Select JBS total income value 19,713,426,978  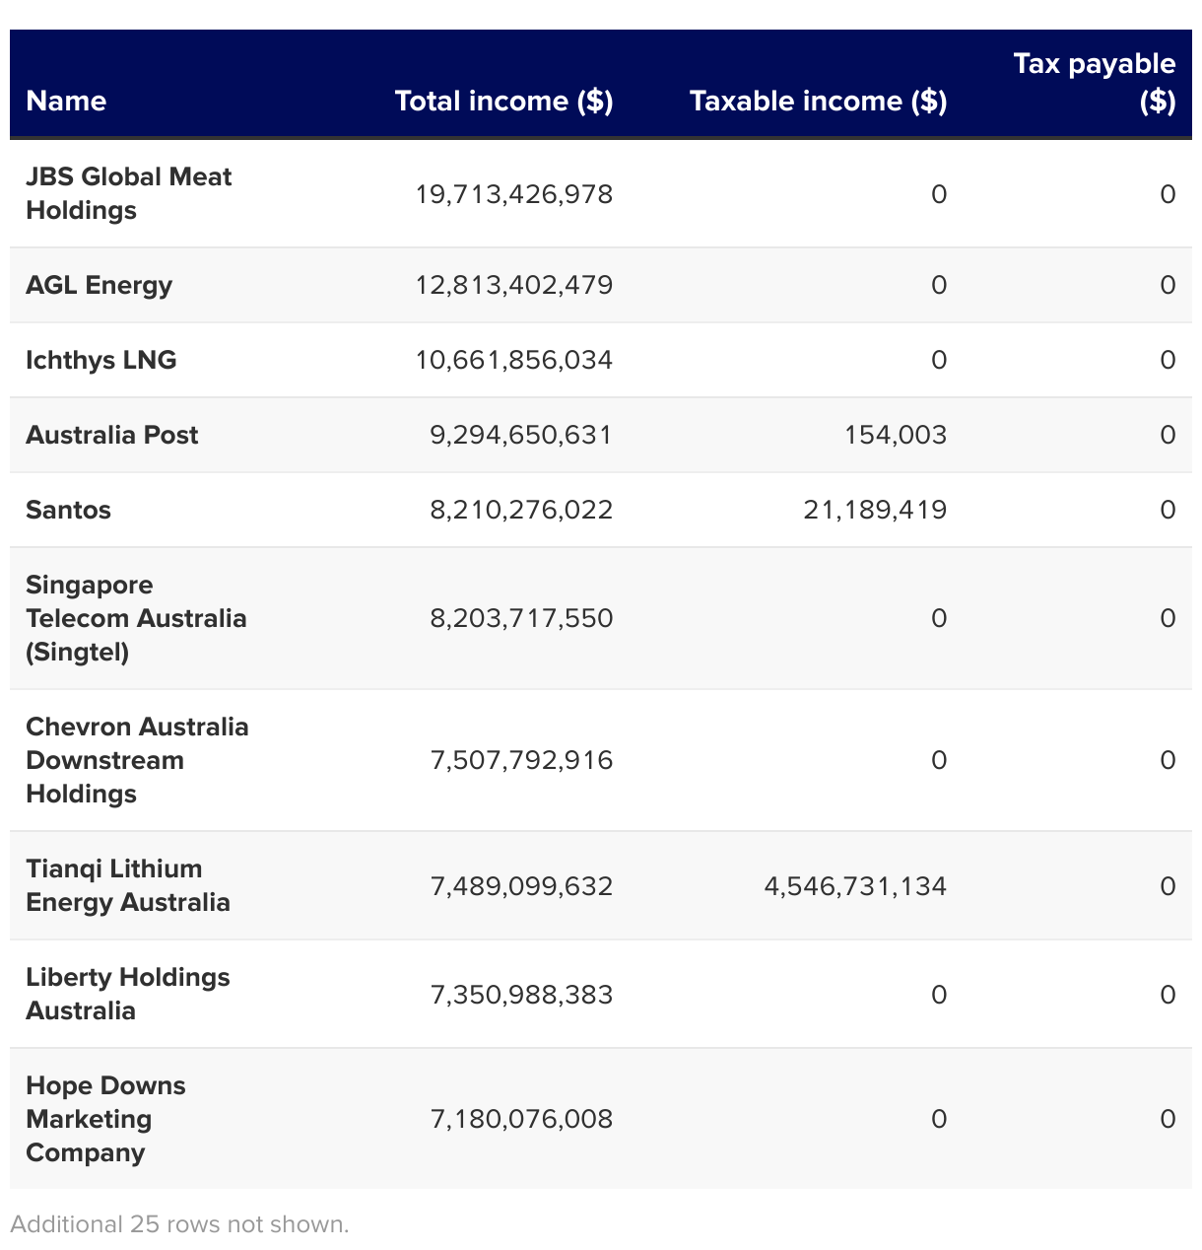(513, 194)
